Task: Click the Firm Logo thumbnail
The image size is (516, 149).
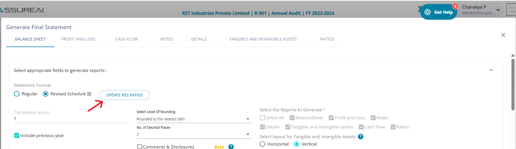Action: [x=512, y=10]
